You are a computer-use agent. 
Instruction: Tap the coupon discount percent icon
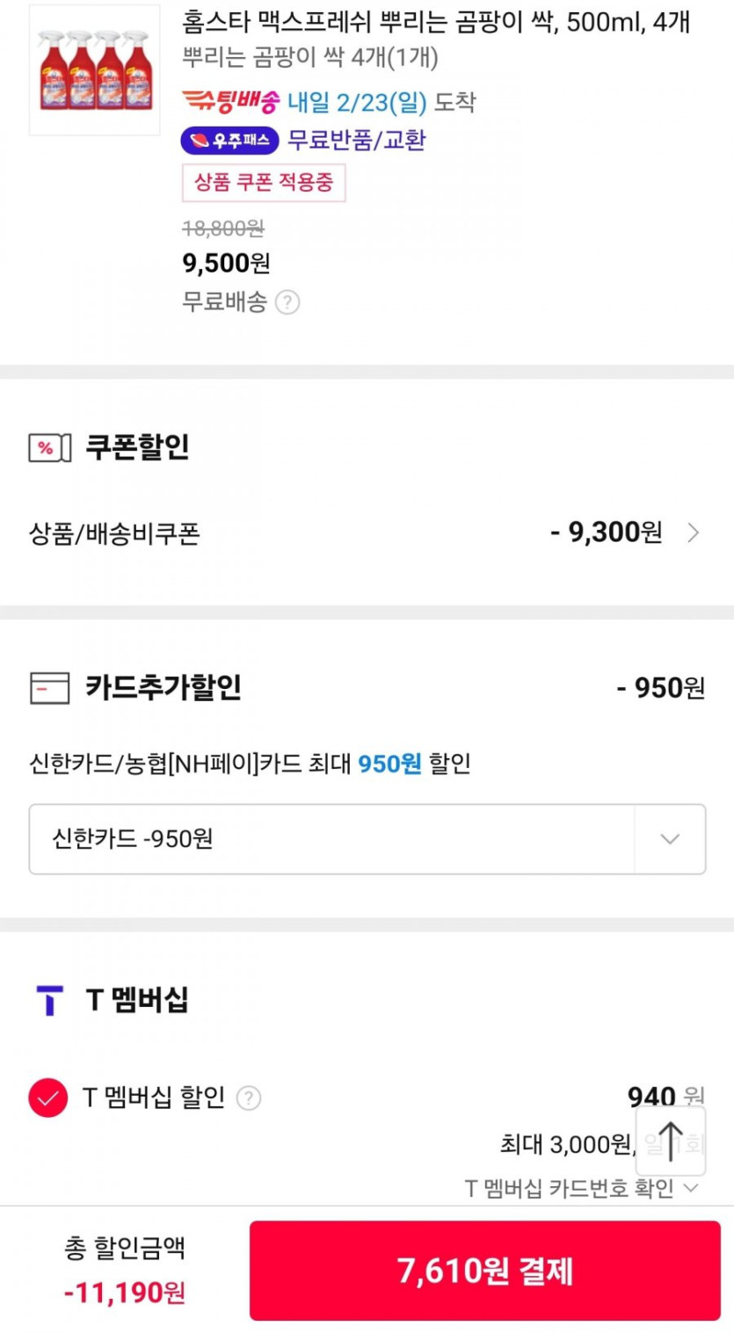[49, 448]
